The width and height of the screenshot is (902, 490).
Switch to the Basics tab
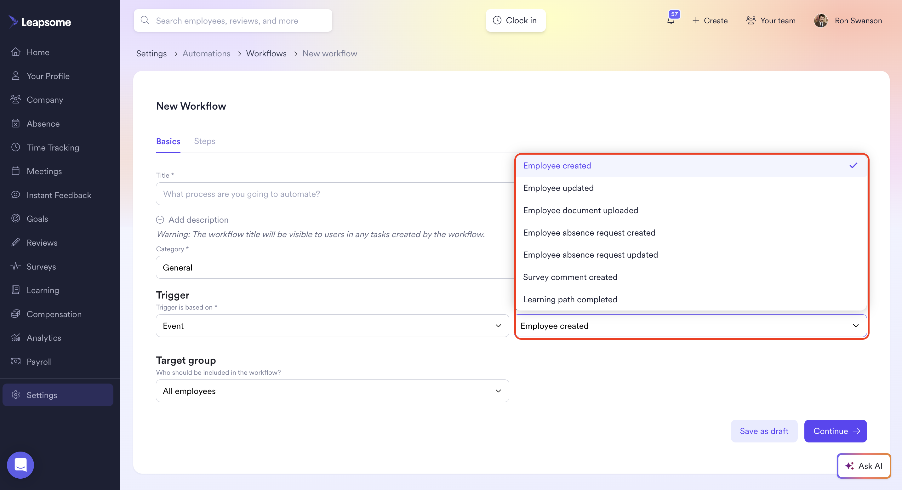(168, 141)
